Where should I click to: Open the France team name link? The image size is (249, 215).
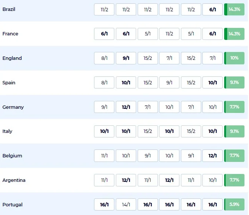click(10, 34)
